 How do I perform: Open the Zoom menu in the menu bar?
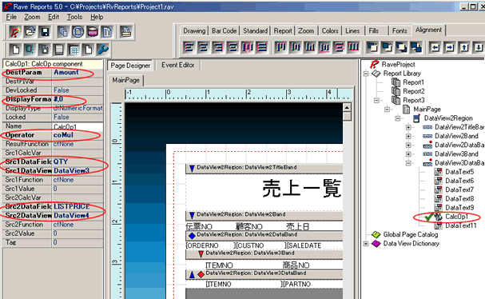[32, 17]
